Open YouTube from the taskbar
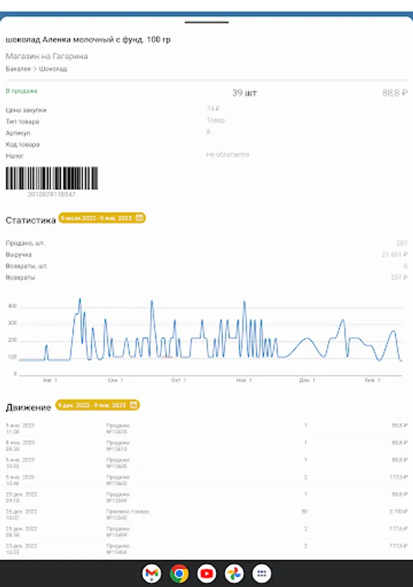This screenshot has width=413, height=587. pos(207,573)
